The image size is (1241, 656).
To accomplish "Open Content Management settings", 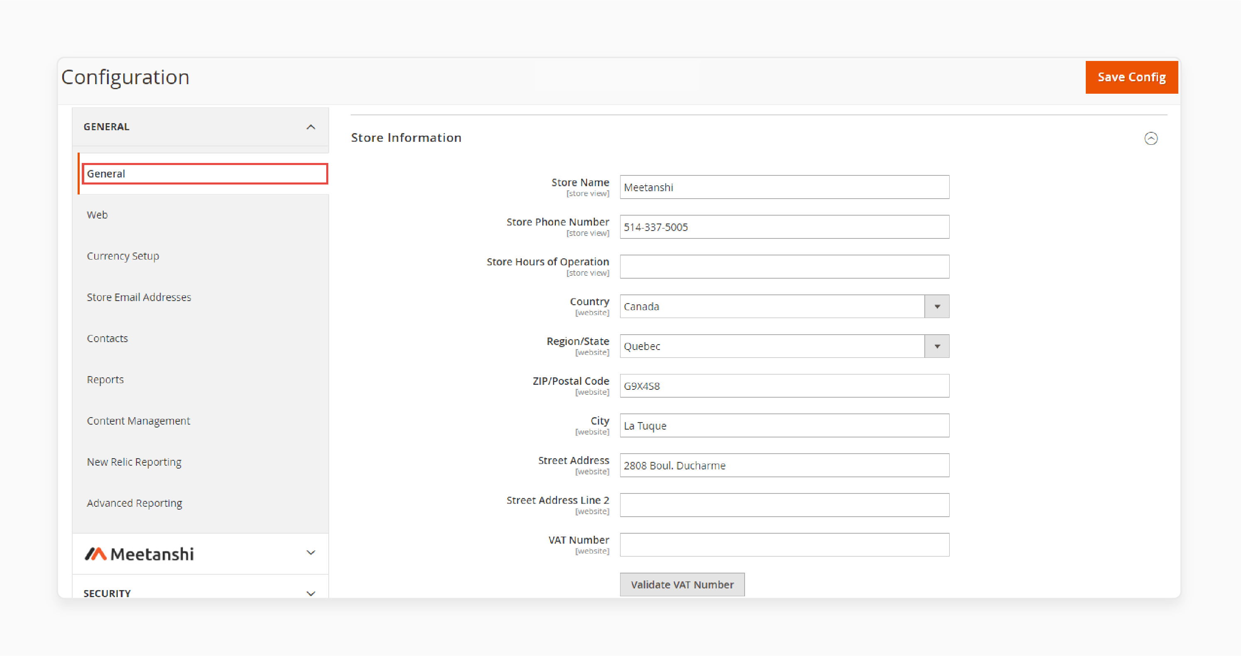I will [138, 420].
